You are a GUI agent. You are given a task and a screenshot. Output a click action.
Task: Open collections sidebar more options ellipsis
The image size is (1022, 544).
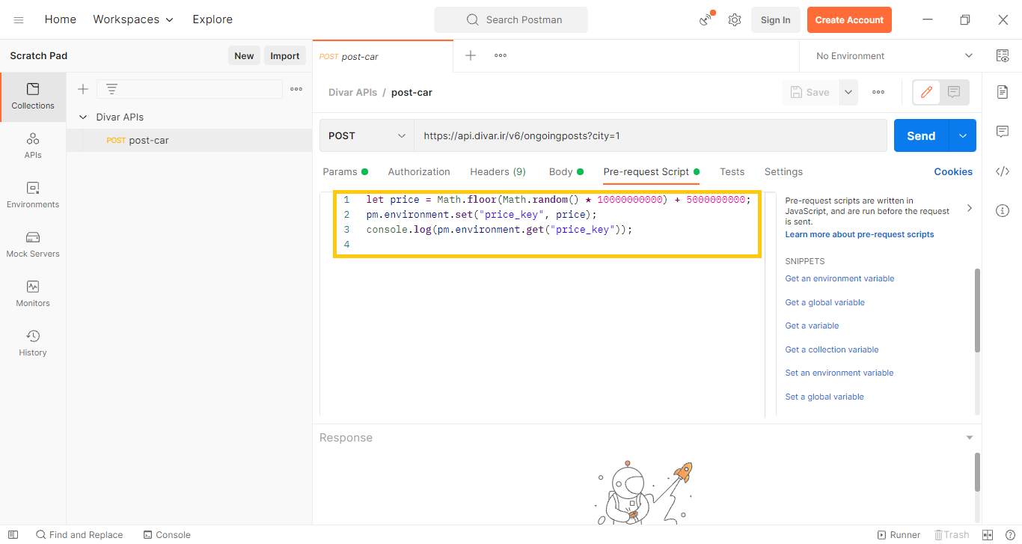click(296, 89)
